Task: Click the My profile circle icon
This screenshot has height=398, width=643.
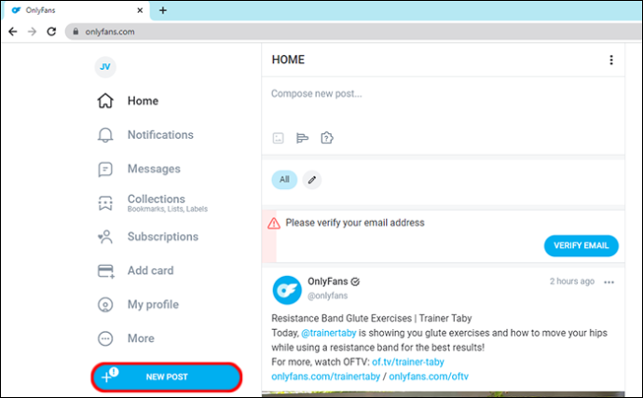Action: (x=105, y=305)
